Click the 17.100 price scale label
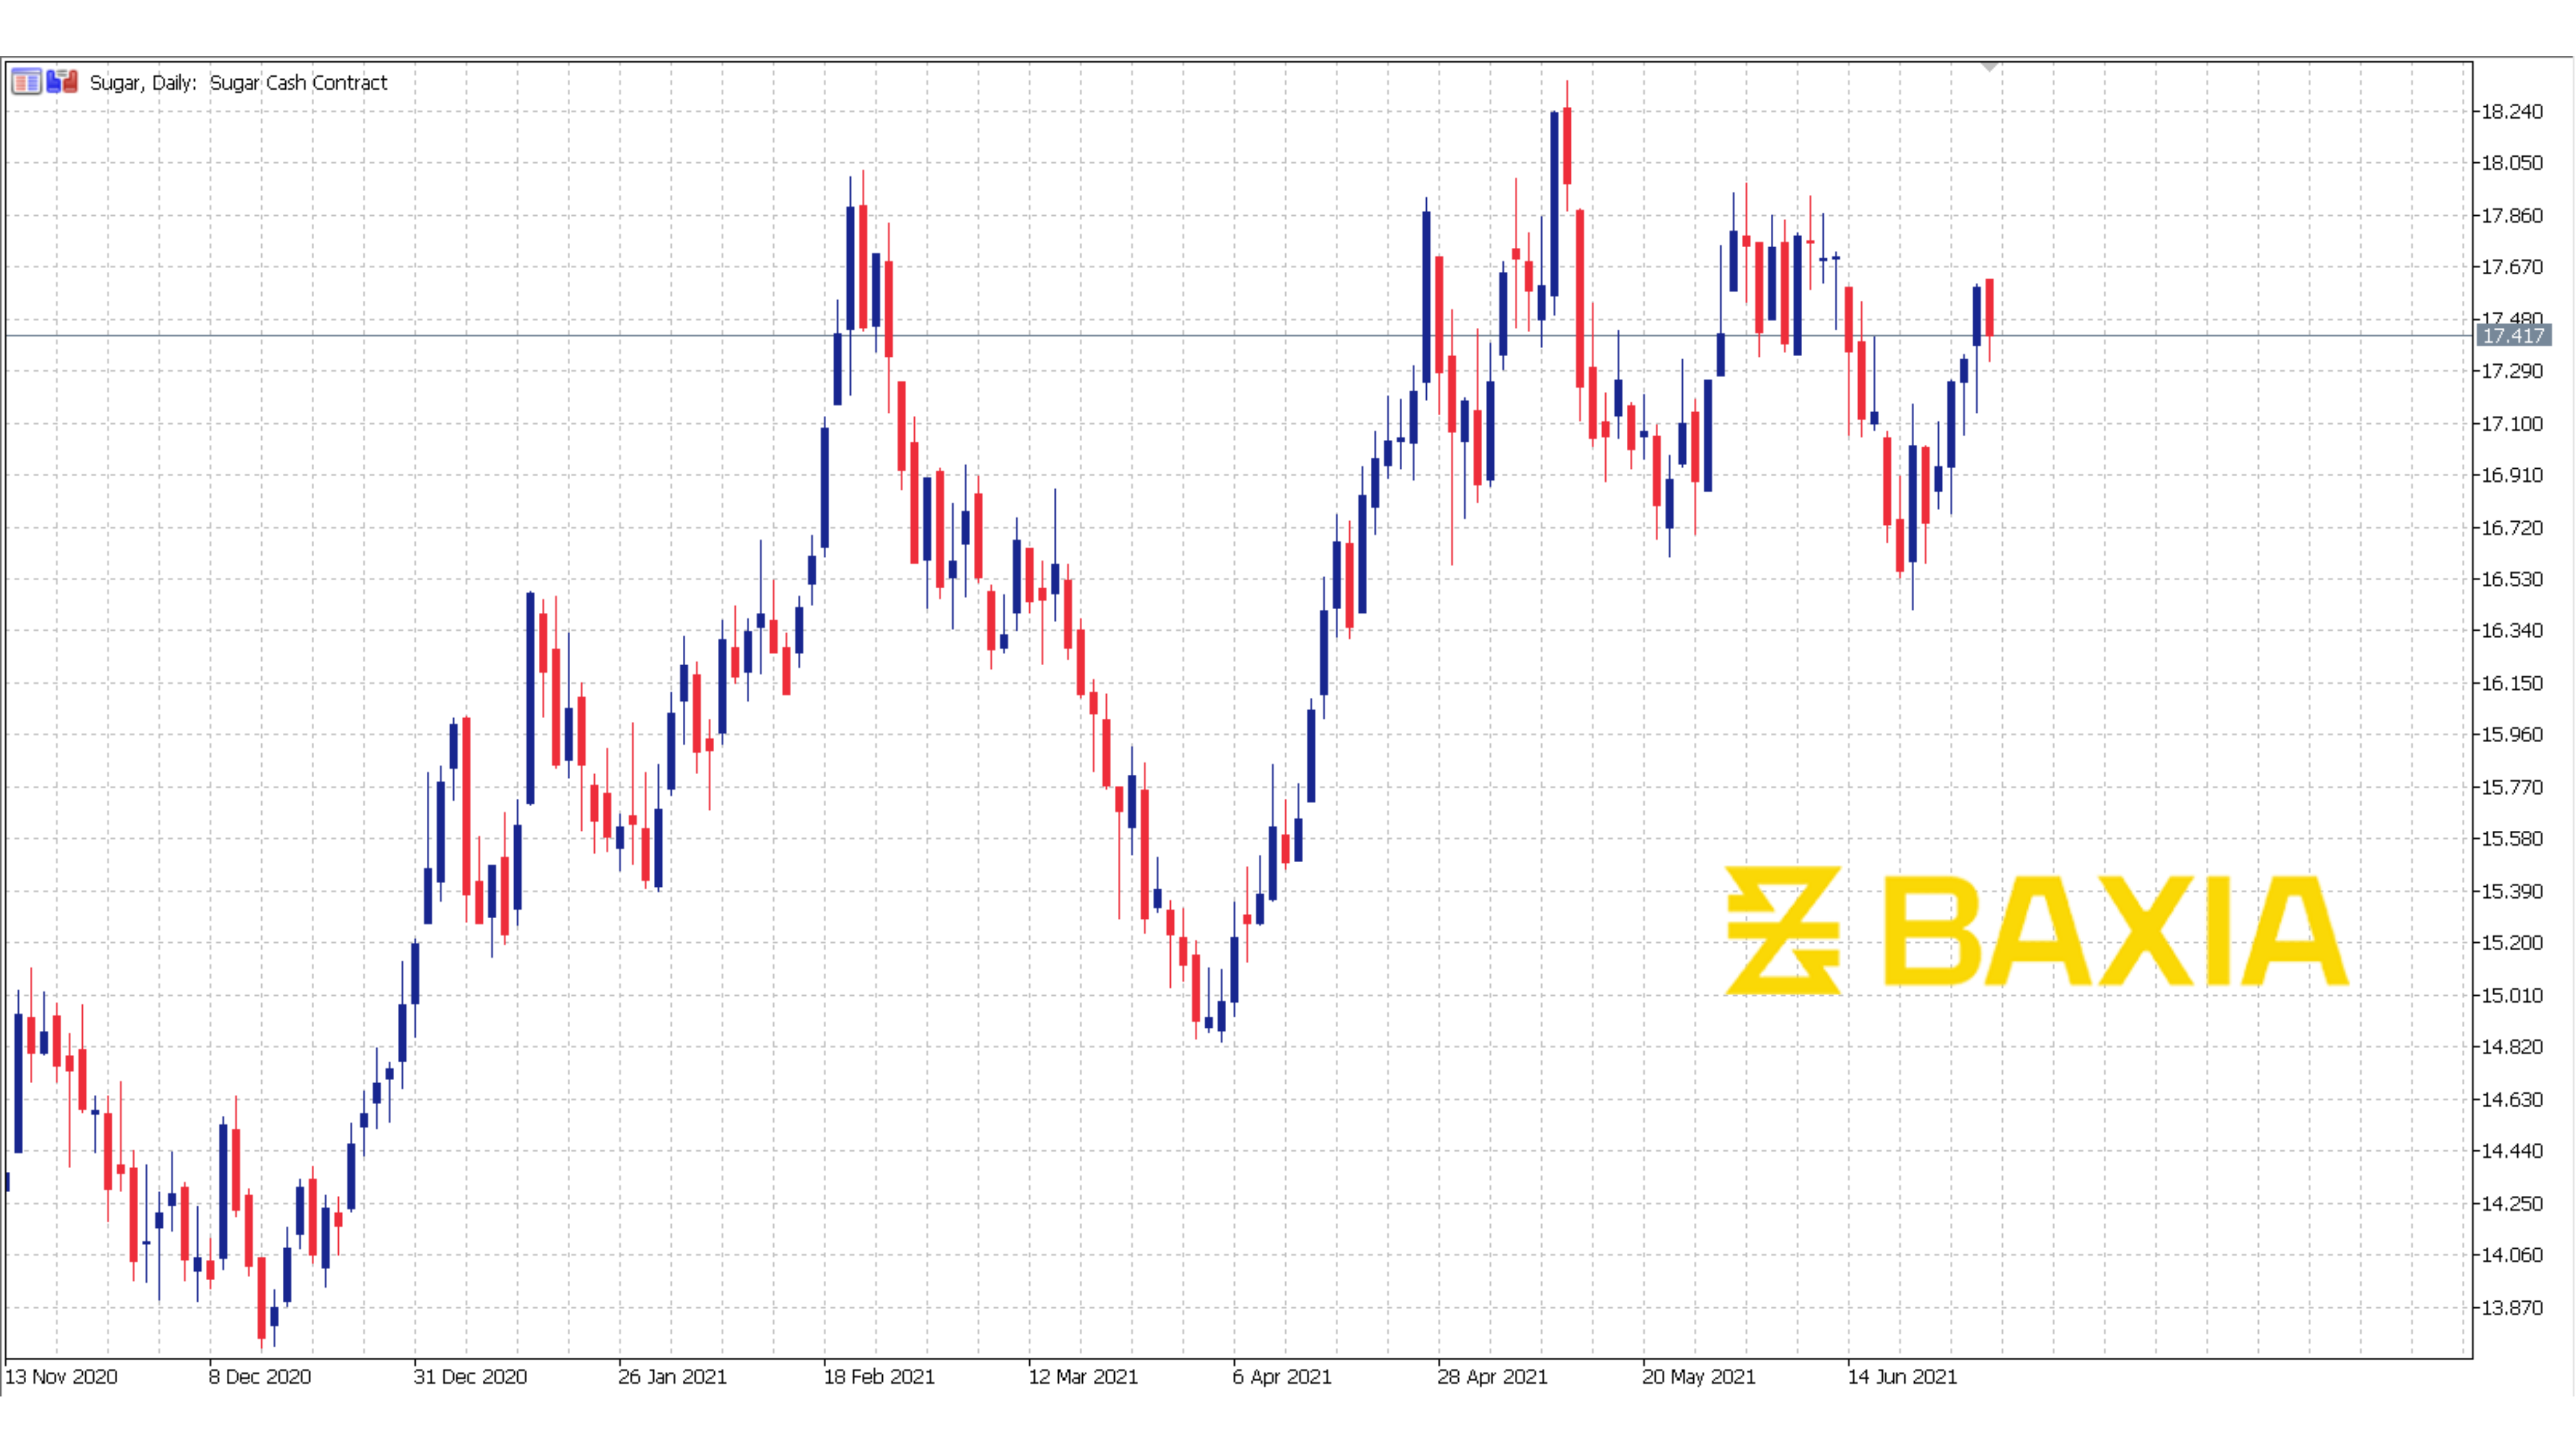Screen dimensions: 2576x1452 point(2512,423)
